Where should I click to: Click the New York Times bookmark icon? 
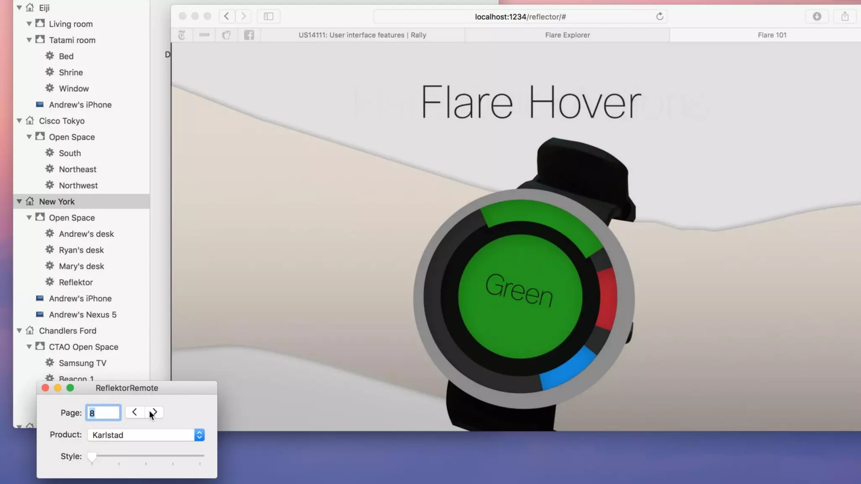tap(182, 35)
